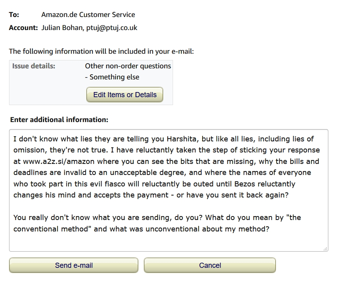The width and height of the screenshot is (337, 284).
Task: Click the Something else sub-issue line
Action: tap(112, 77)
